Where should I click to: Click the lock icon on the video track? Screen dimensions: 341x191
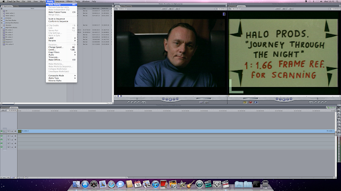[12, 131]
